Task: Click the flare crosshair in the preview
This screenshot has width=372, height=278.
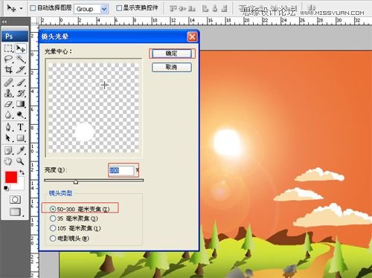Action: (105, 85)
